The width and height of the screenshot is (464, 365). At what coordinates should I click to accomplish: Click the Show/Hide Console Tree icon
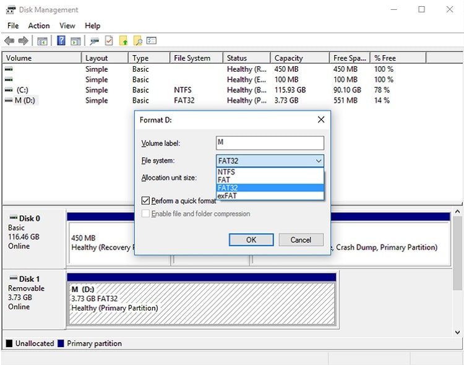42,41
